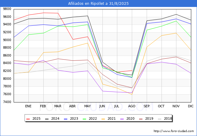This screenshot has width=197, height=136.
Task: Click the NOV month axis label
Action: [176, 106]
